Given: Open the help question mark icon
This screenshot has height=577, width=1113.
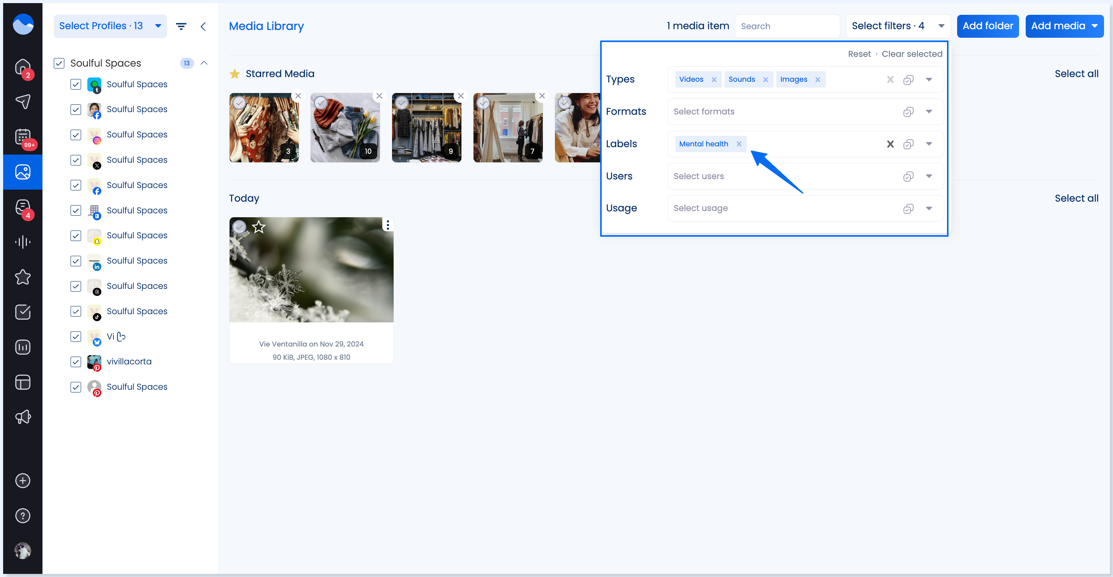Looking at the screenshot, I should pos(23,516).
